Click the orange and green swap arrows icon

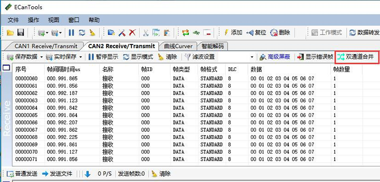[x=186, y=33]
